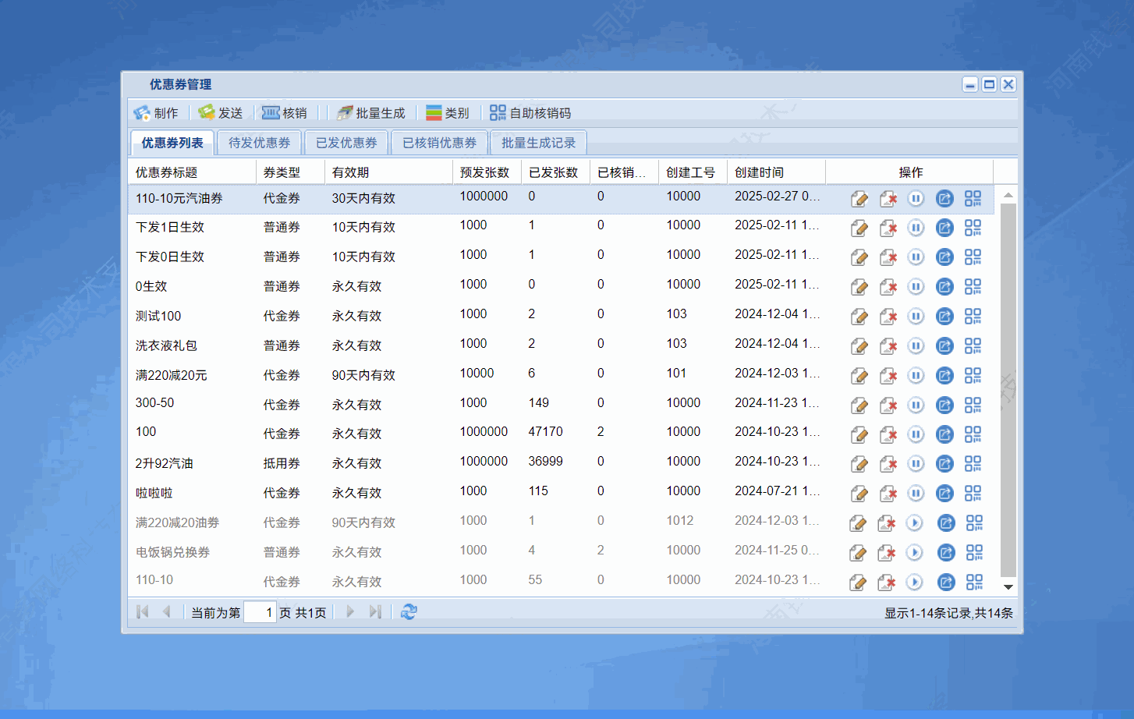This screenshot has width=1134, height=719.
Task: Pause the 下发1日生效 coupon
Action: [x=916, y=228]
